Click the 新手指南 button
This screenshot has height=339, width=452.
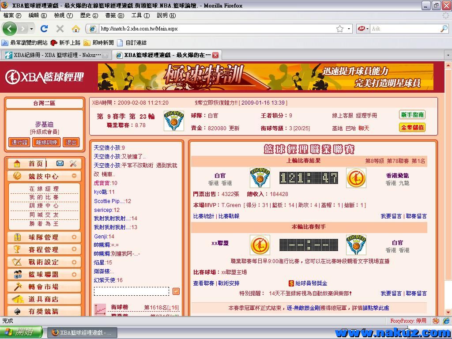(413, 115)
